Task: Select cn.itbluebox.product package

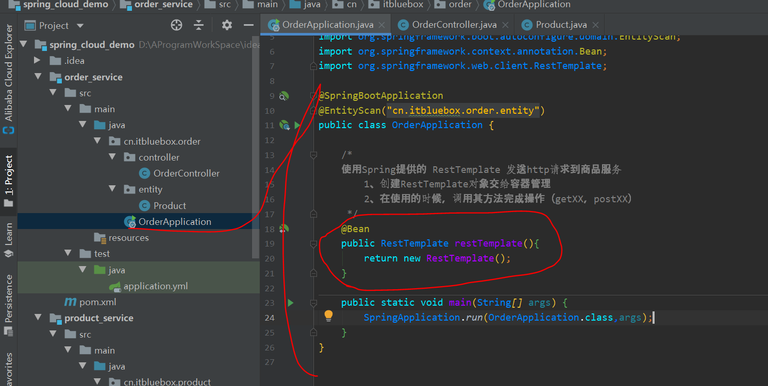Action: (x=167, y=382)
